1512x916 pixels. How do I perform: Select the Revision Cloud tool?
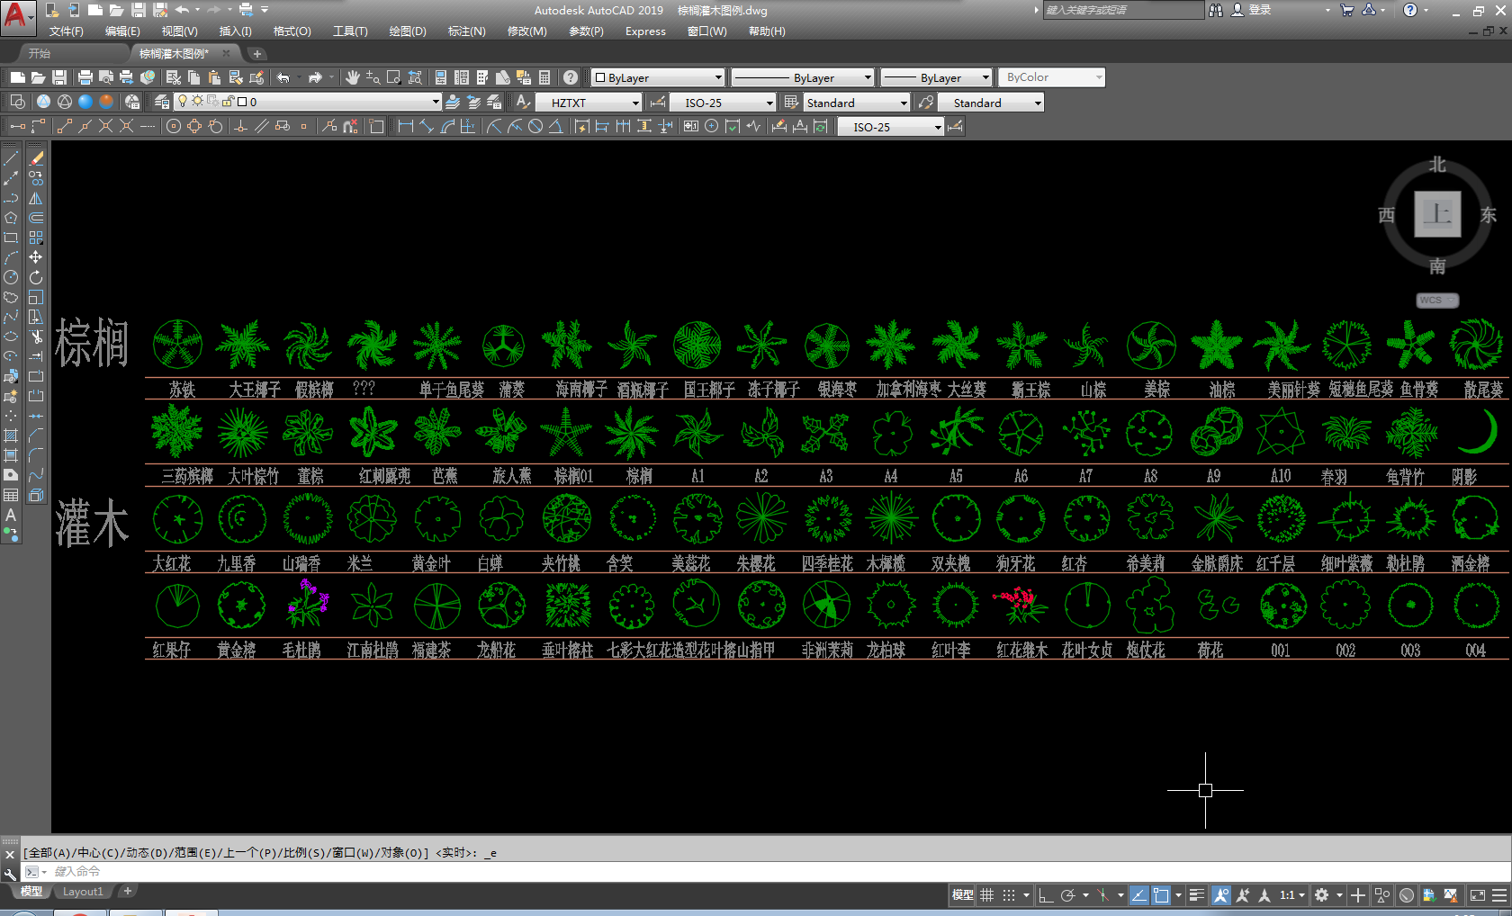click(11, 297)
